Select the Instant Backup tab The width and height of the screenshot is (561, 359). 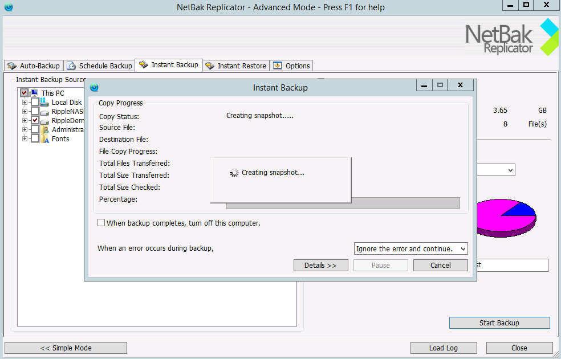coord(169,65)
